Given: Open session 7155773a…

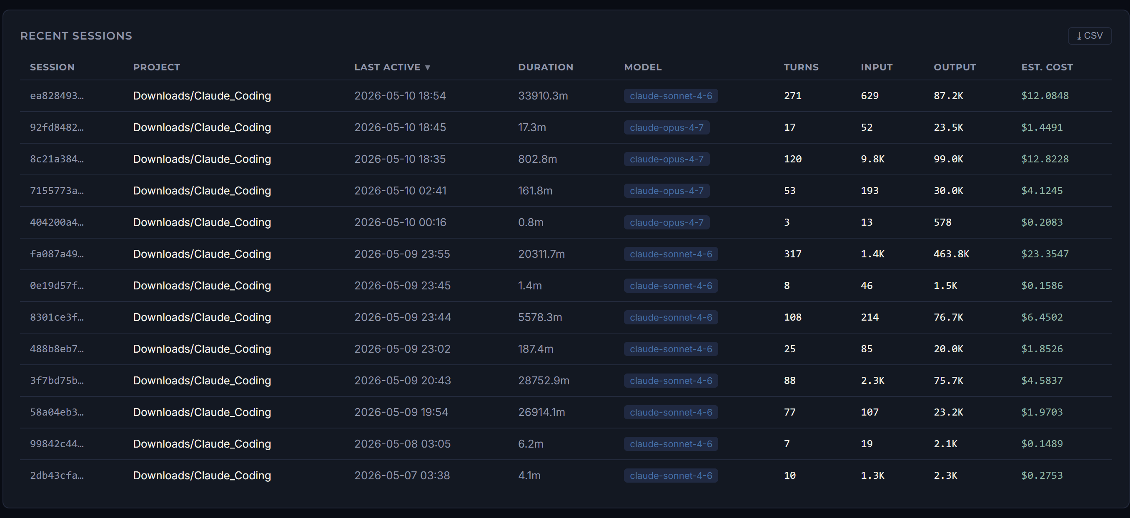Looking at the screenshot, I should pyautogui.click(x=57, y=191).
